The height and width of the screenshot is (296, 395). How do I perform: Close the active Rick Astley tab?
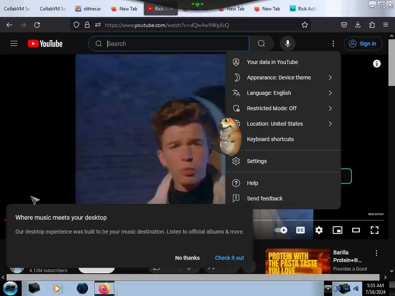[x=172, y=9]
